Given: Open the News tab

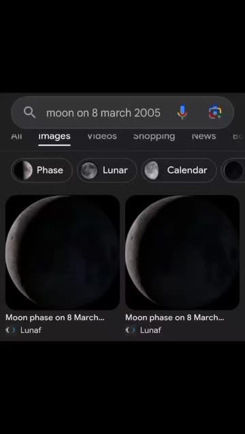Looking at the screenshot, I should pos(203,136).
